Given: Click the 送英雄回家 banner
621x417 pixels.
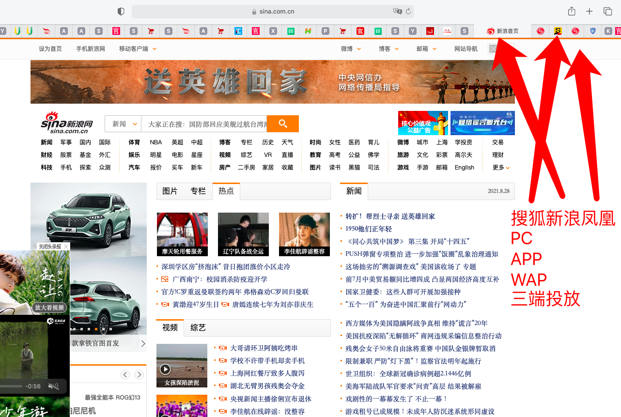Looking at the screenshot, I should 272,82.
